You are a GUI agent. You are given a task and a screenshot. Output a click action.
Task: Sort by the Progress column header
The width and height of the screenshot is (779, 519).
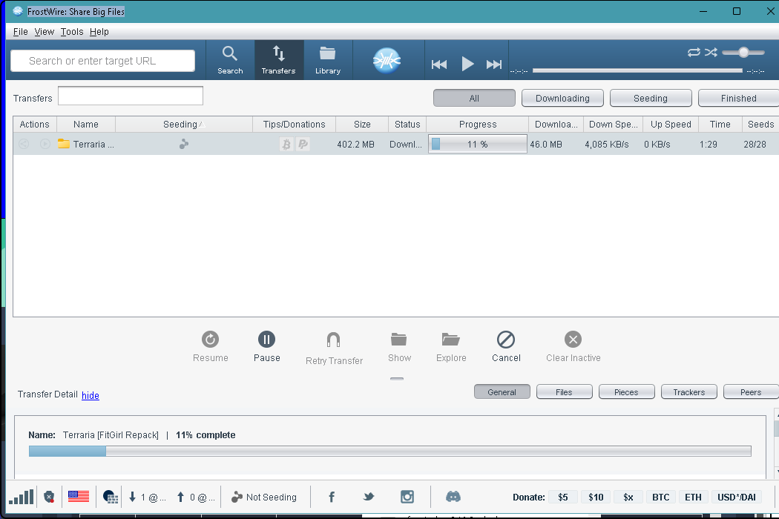(478, 124)
